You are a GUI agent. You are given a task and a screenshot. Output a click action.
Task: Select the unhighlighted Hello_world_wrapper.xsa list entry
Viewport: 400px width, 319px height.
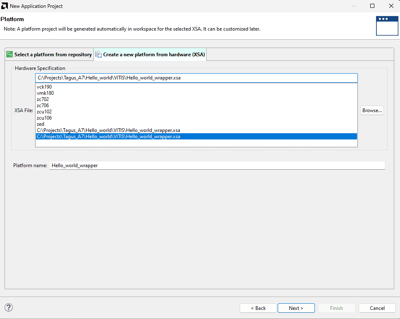(108, 130)
